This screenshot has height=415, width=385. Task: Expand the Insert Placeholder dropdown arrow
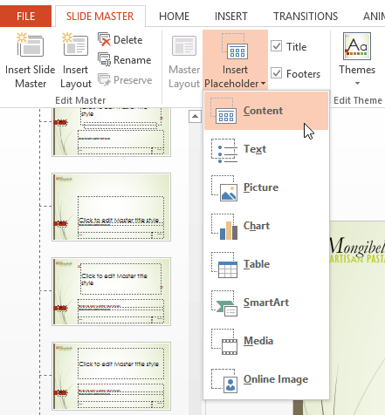(263, 84)
